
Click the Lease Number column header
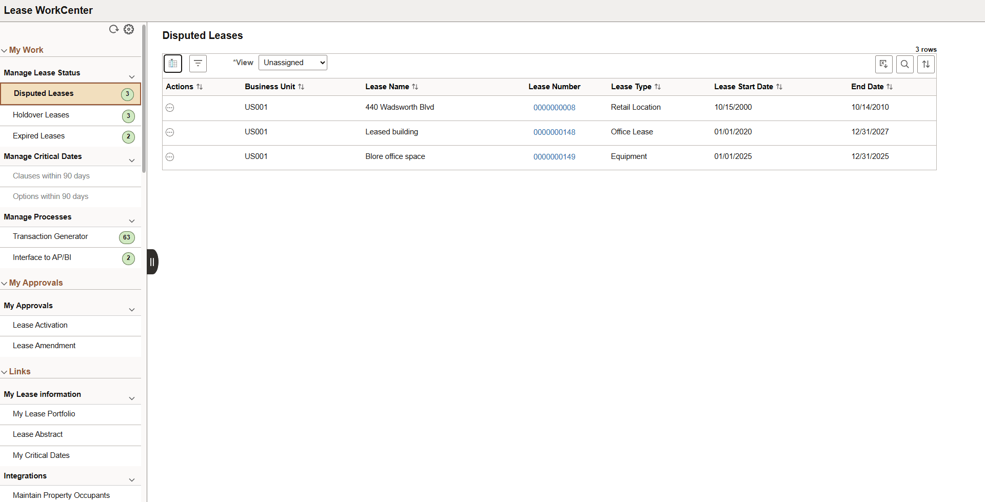tap(555, 87)
